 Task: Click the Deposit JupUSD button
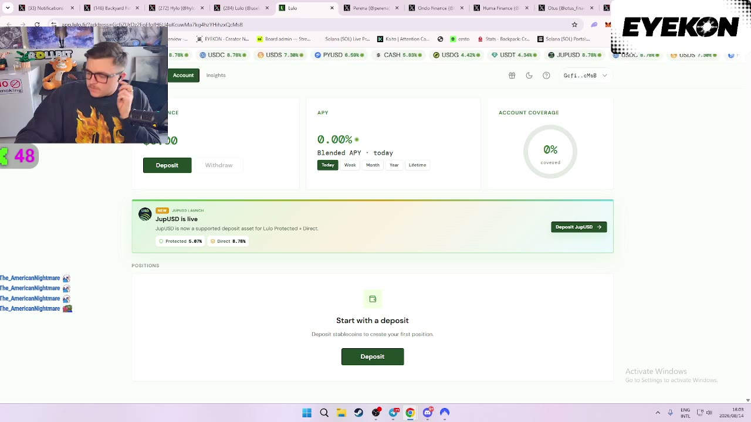tap(579, 227)
